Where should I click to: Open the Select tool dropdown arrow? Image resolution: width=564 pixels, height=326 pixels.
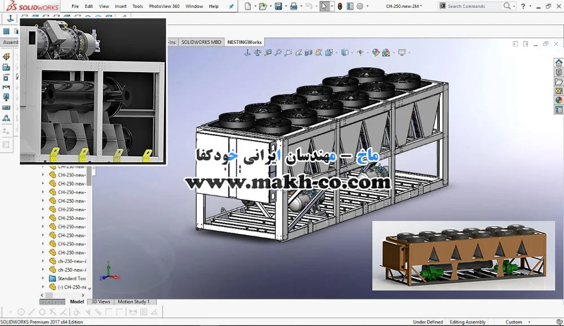coord(332,6)
